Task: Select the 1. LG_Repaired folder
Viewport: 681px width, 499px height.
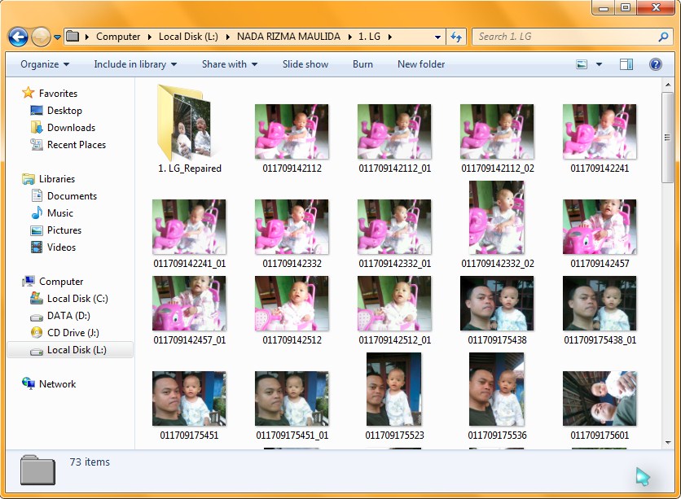Action: (x=189, y=129)
